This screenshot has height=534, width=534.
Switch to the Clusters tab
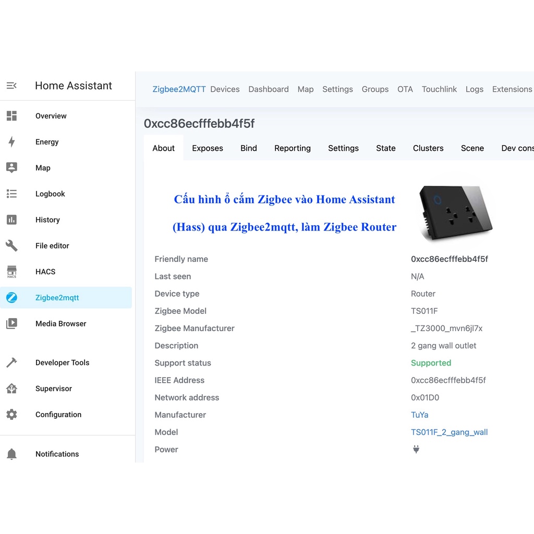428,148
